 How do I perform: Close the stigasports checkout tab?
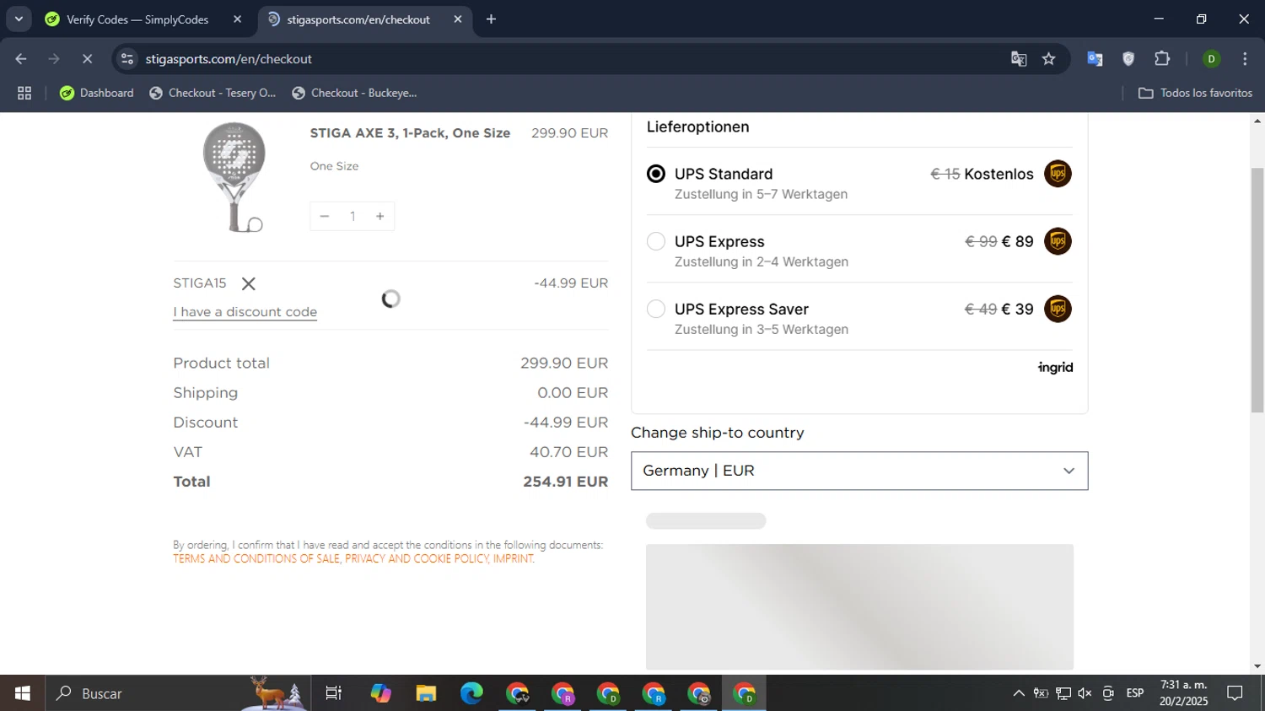458,19
